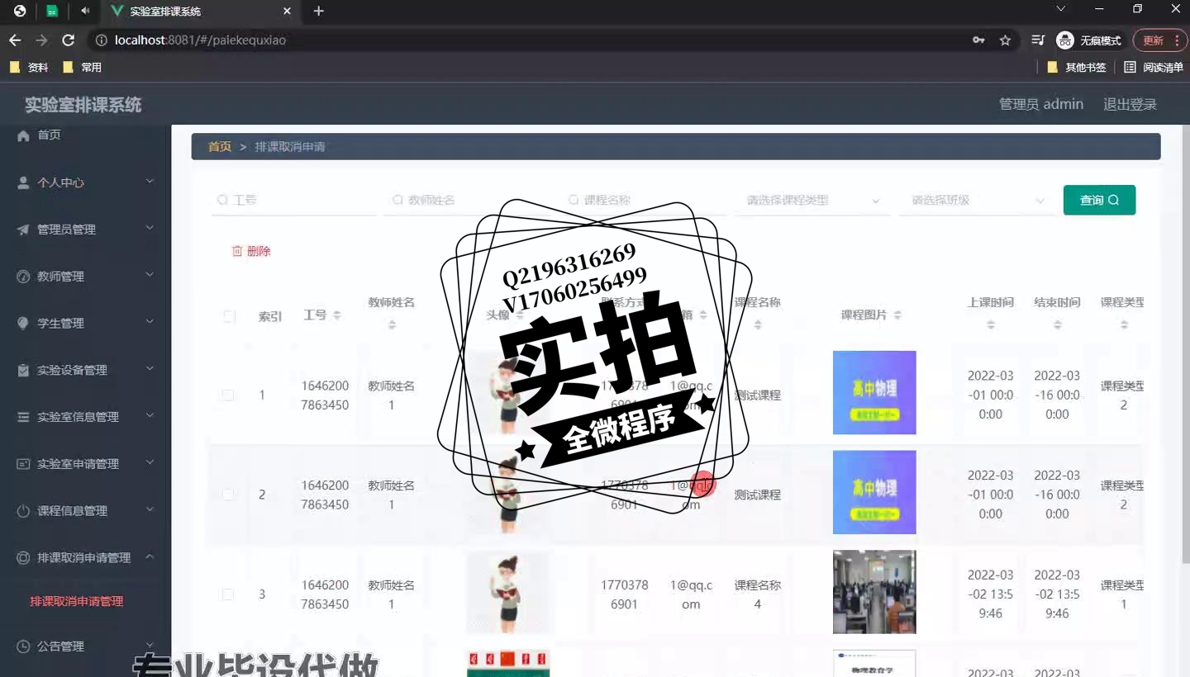Click the 查询 search button

pyautogui.click(x=1099, y=200)
